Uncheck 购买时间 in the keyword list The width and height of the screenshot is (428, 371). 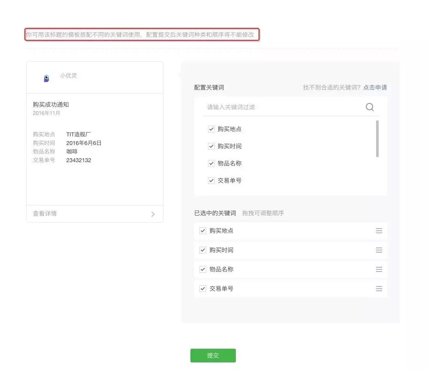click(211, 146)
